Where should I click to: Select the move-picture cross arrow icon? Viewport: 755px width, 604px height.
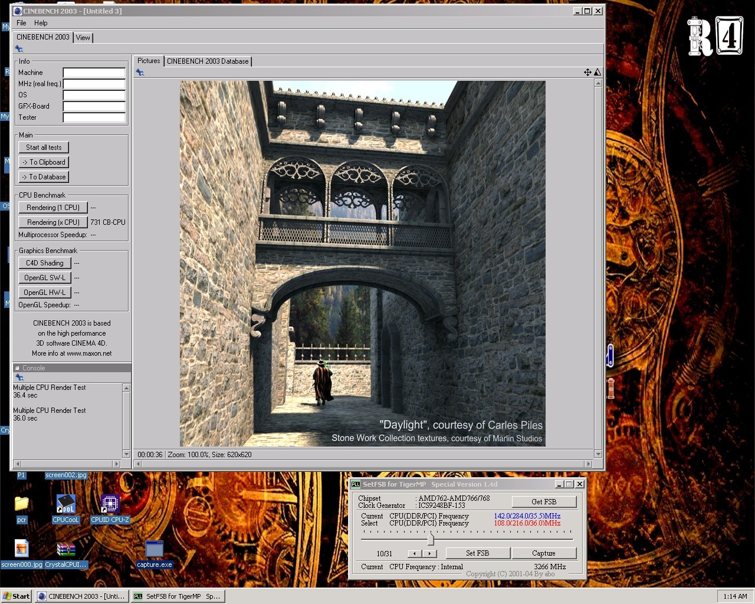[x=587, y=72]
